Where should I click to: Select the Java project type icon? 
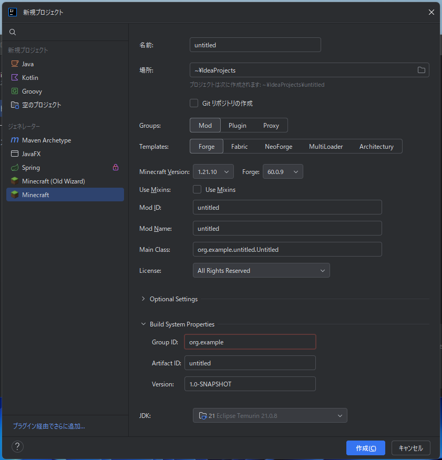tap(15, 64)
